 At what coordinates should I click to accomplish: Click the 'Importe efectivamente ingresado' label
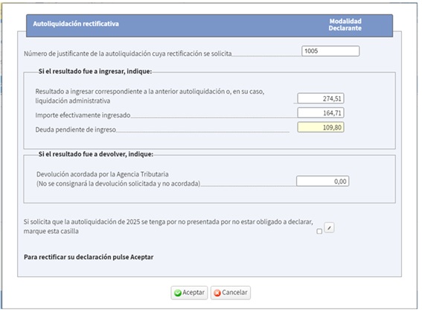tap(83, 115)
